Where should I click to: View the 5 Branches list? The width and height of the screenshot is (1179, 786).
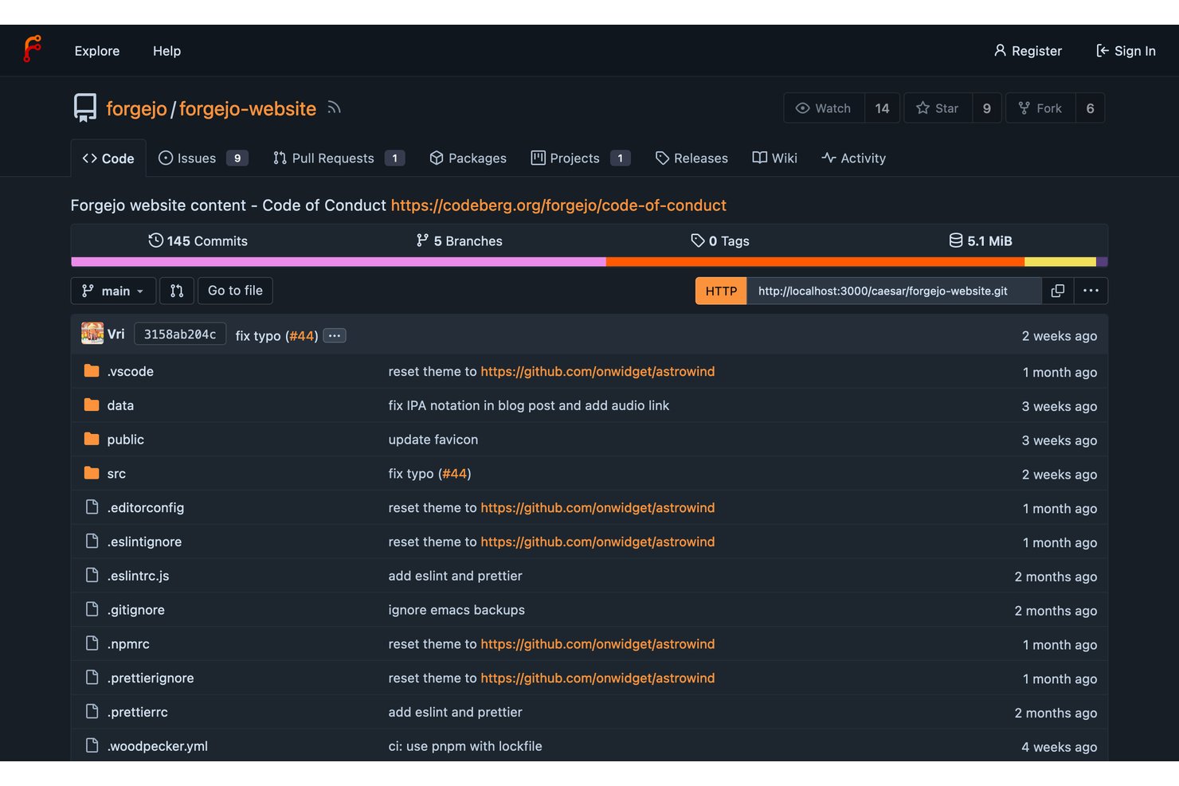459,240
